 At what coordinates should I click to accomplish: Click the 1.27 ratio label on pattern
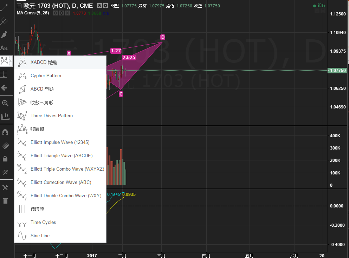tap(116, 51)
